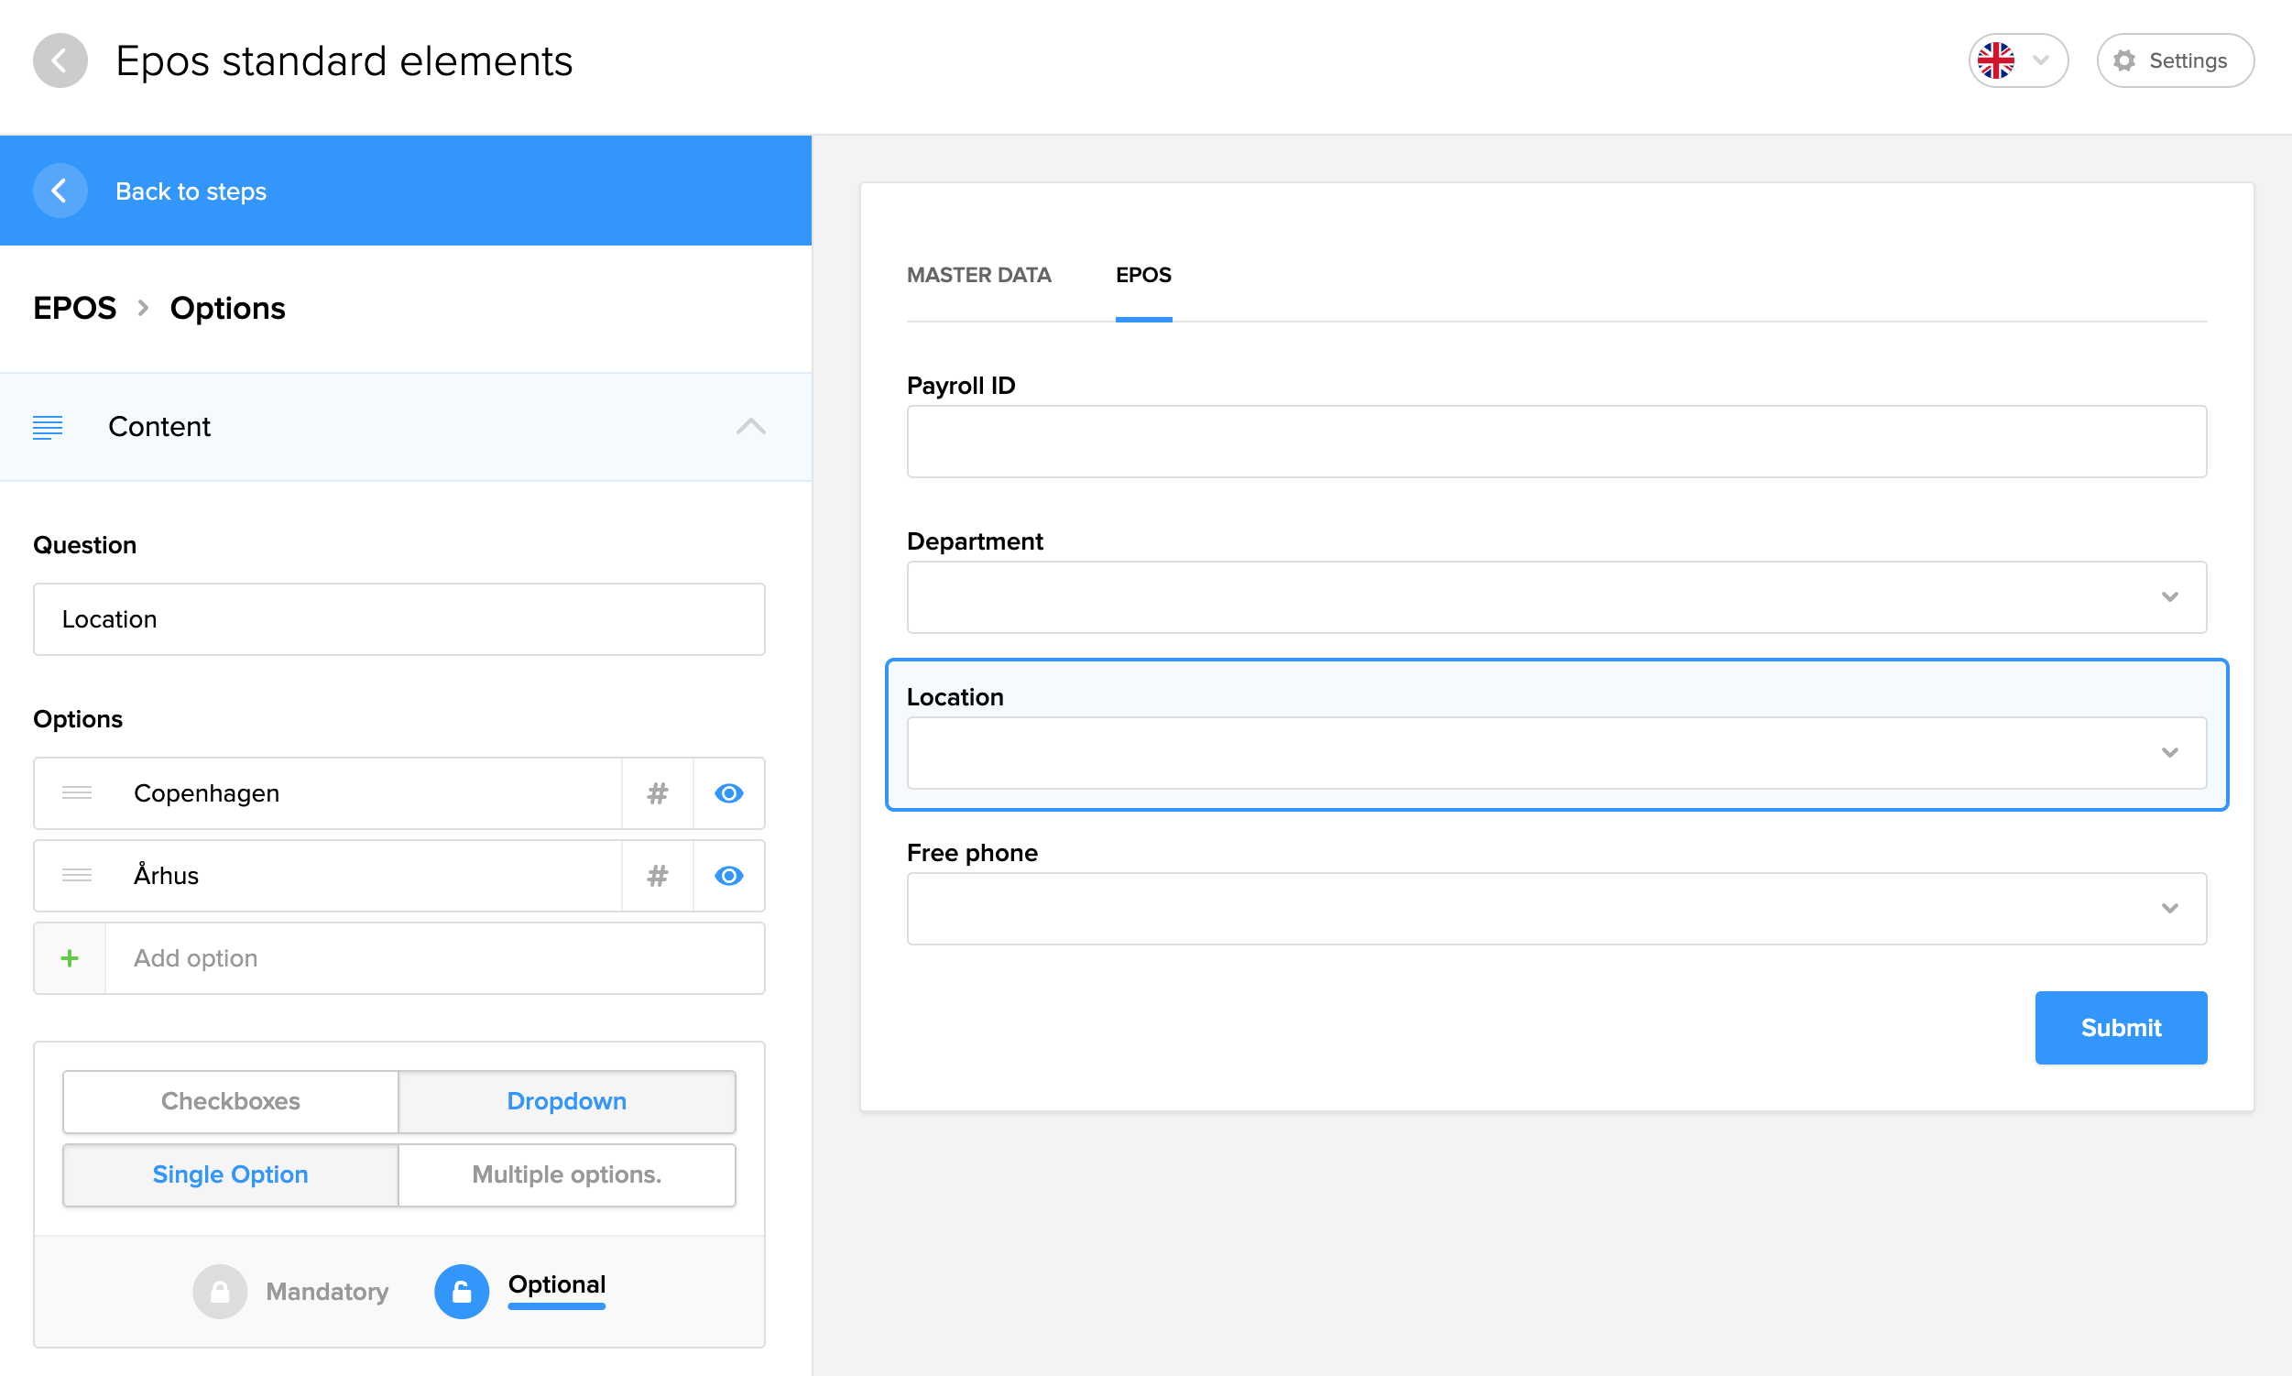Click the Payroll ID input field
Image resolution: width=2292 pixels, height=1376 pixels.
pos(1555,442)
